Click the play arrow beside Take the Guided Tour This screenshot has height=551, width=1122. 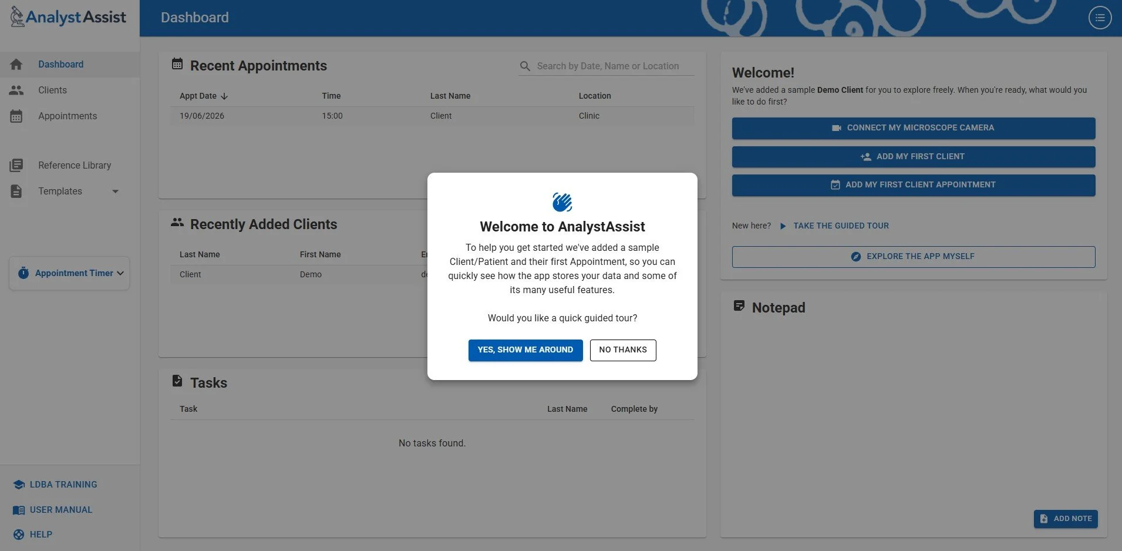click(783, 226)
